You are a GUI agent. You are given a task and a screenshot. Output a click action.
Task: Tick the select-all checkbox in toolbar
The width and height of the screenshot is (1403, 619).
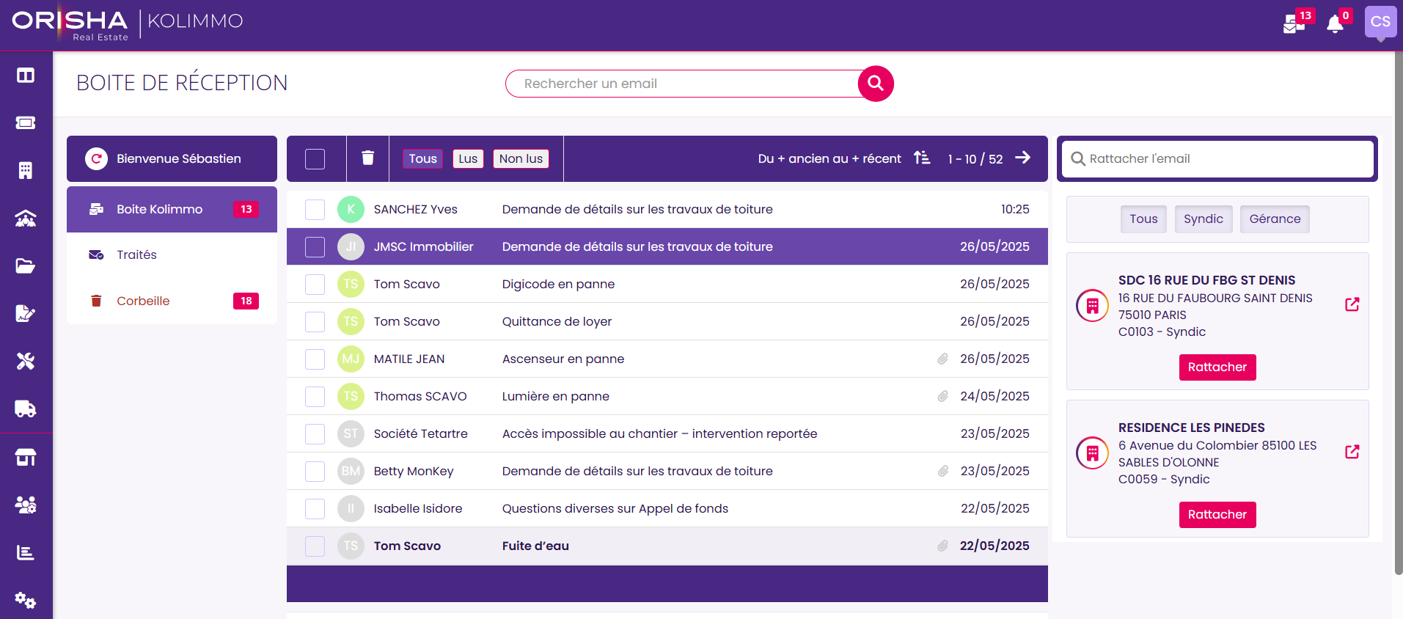pyautogui.click(x=315, y=158)
